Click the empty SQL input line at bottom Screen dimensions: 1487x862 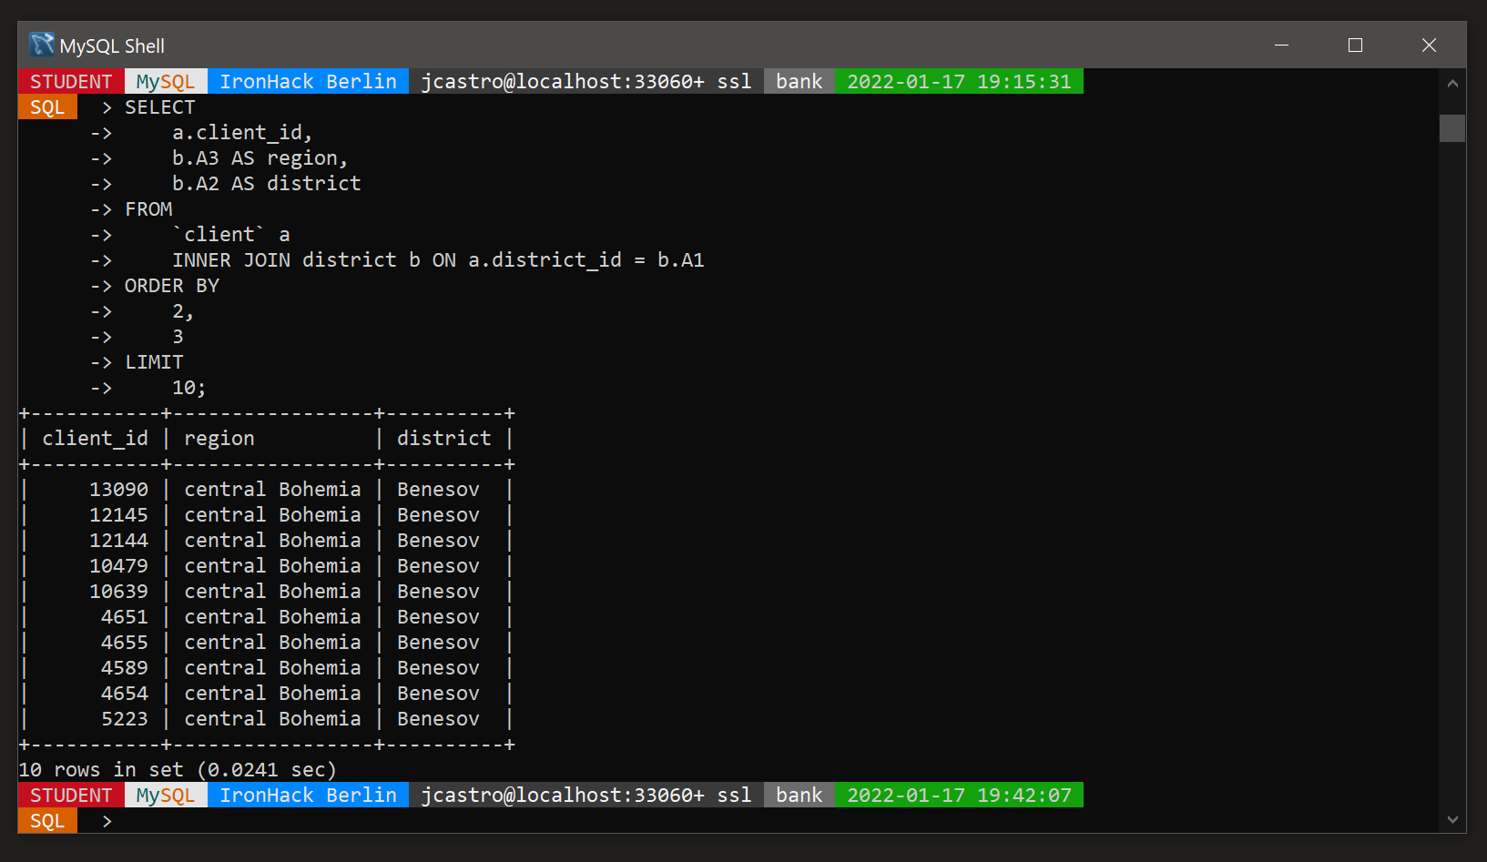tap(273, 820)
